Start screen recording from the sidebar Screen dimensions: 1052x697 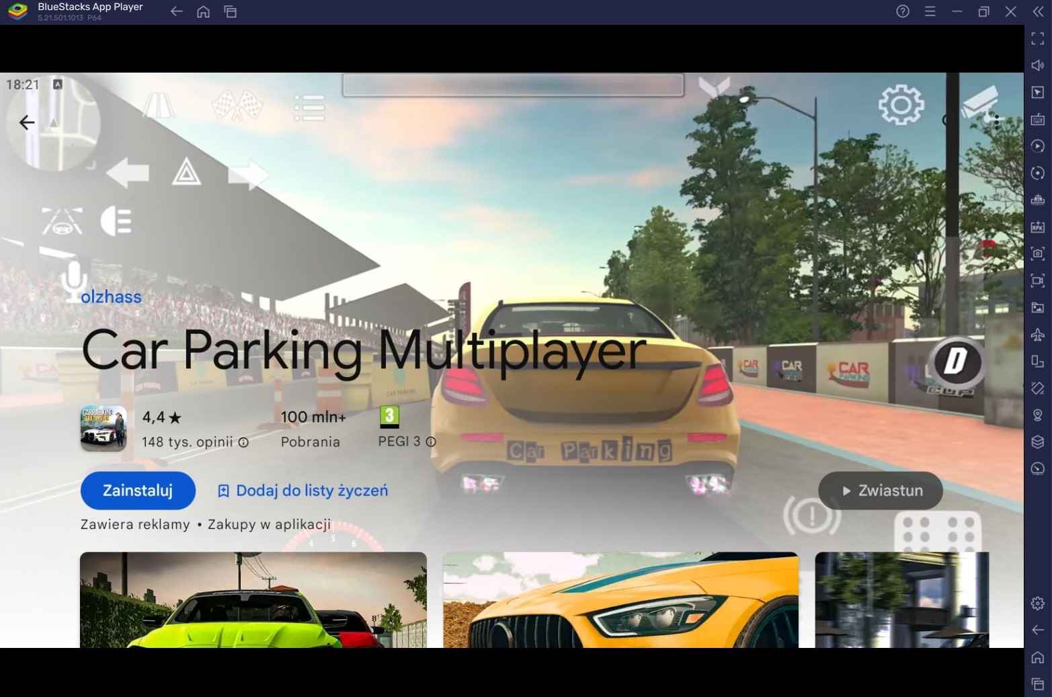(x=1038, y=280)
